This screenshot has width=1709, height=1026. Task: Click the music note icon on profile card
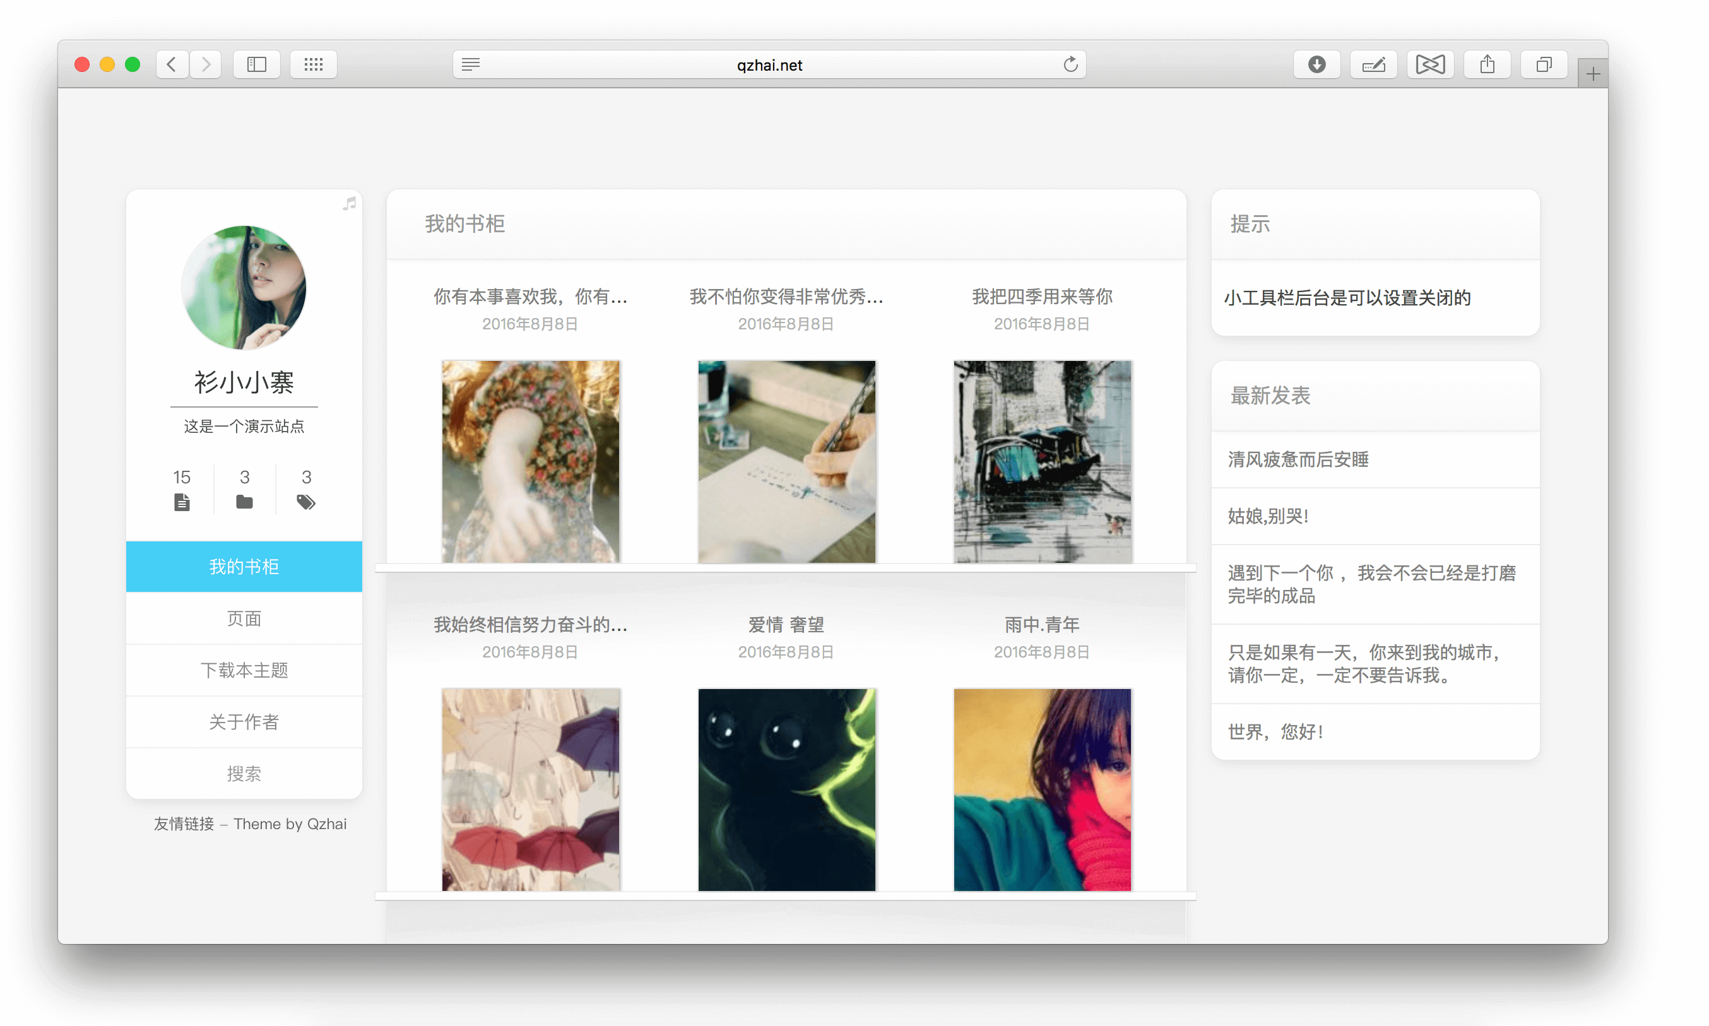pos(350,203)
